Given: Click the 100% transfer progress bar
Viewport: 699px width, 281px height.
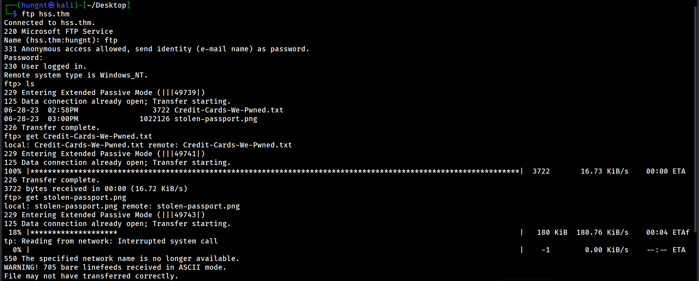Looking at the screenshot, I should point(275,171).
